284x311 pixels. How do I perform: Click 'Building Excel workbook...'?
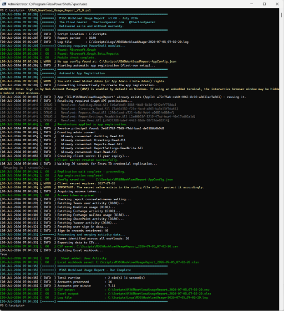80,250
